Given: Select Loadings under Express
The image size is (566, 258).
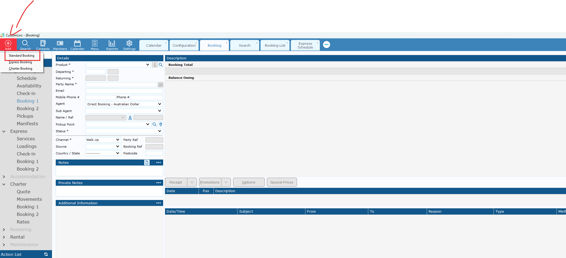Looking at the screenshot, I should pyautogui.click(x=27, y=146).
